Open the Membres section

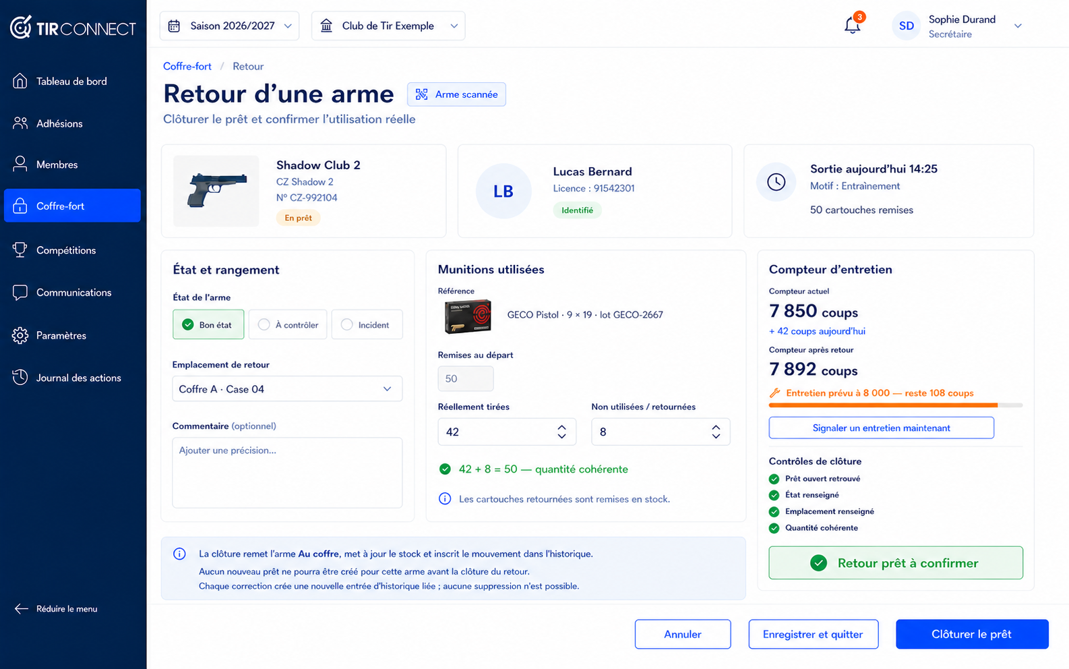(x=72, y=165)
